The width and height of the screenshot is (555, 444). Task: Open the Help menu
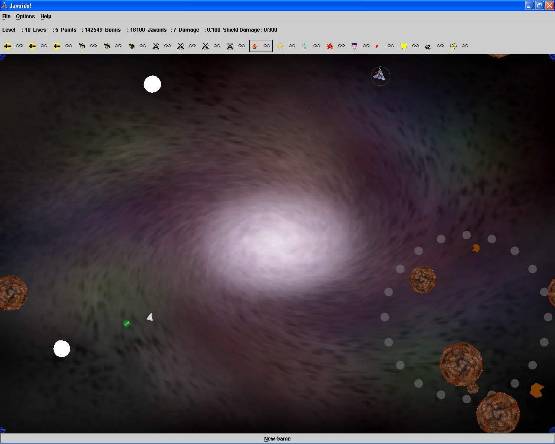point(46,16)
